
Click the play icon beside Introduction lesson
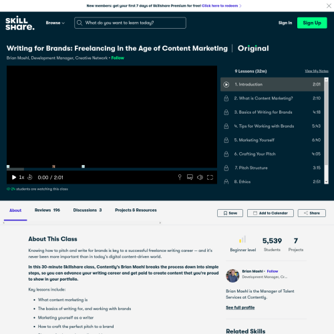pos(226,84)
